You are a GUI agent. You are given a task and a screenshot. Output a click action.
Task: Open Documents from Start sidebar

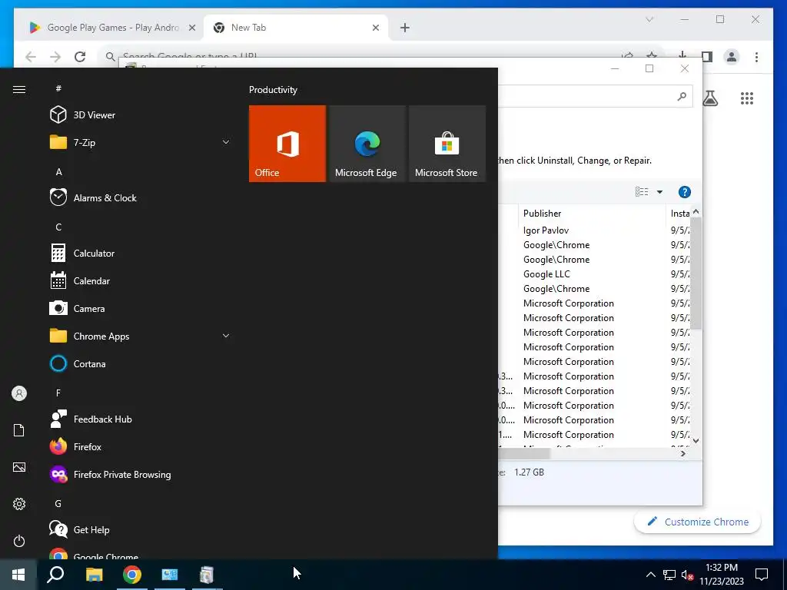coord(19,430)
